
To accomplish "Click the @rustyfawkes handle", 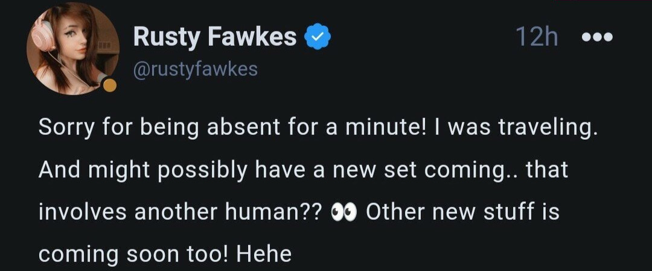I will 195,69.
